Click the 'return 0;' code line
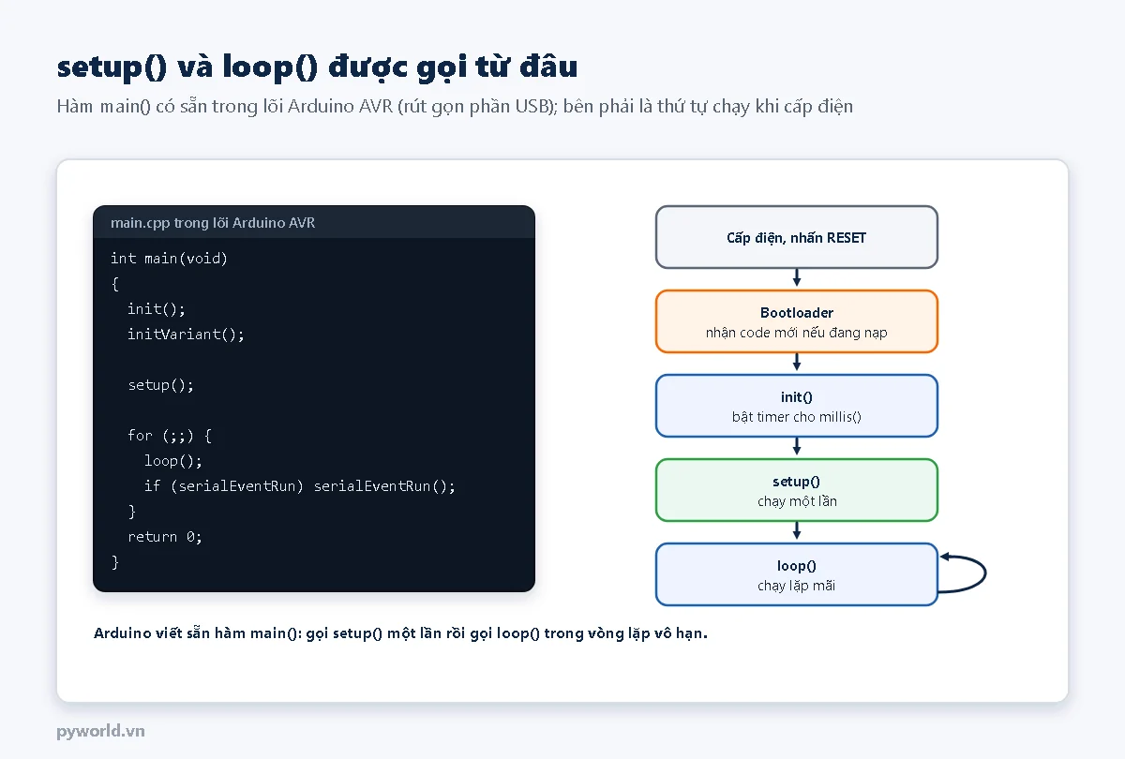Viewport: 1125px width, 759px height. 165,536
